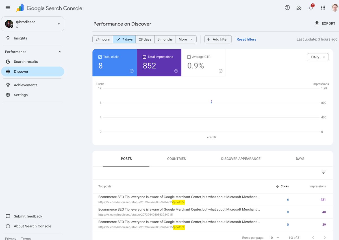This screenshot has width=339, height=240.
Task: Open the account profile avatar
Action: click(335, 8)
